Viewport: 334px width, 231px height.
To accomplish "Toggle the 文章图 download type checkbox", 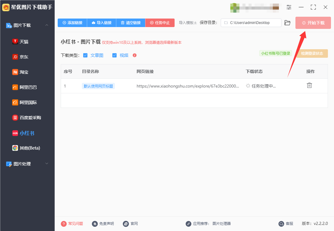I will 85,55.
